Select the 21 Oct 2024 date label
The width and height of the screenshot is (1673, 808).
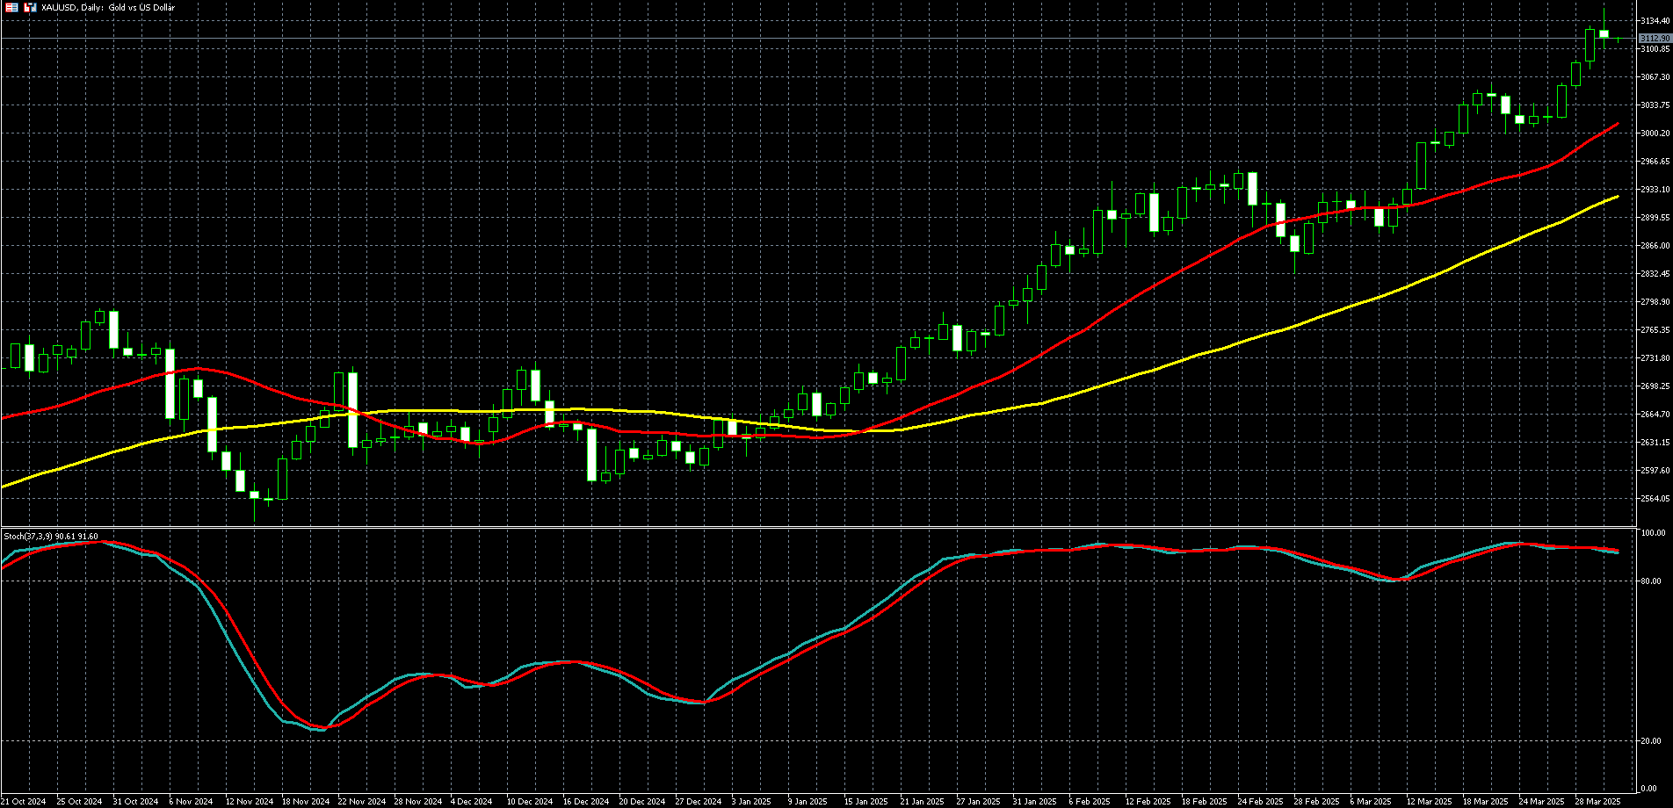pyautogui.click(x=23, y=802)
